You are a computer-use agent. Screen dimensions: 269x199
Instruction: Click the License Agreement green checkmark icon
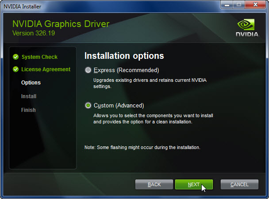[x=15, y=69]
